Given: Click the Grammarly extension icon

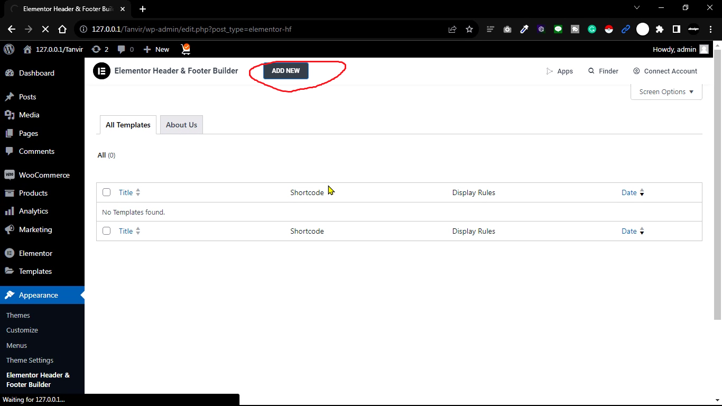Looking at the screenshot, I should (x=592, y=29).
